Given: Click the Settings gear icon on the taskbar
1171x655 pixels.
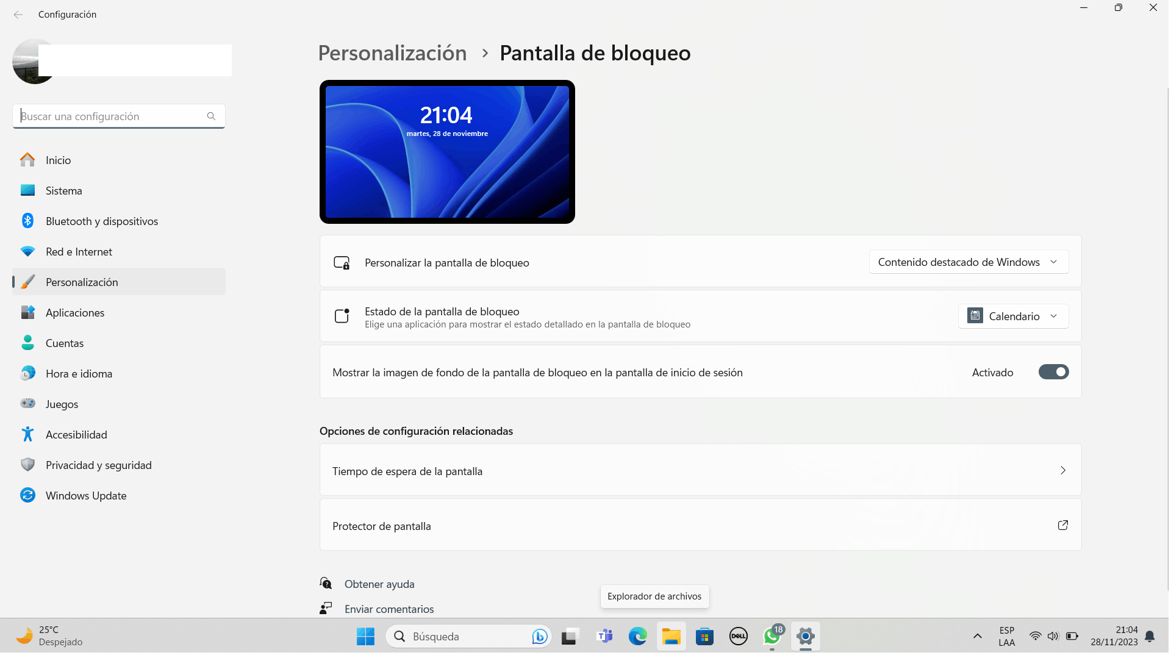Looking at the screenshot, I should pos(806,637).
